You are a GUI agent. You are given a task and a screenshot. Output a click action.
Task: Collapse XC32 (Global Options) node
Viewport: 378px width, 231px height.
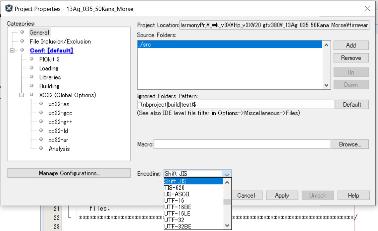click(22, 95)
